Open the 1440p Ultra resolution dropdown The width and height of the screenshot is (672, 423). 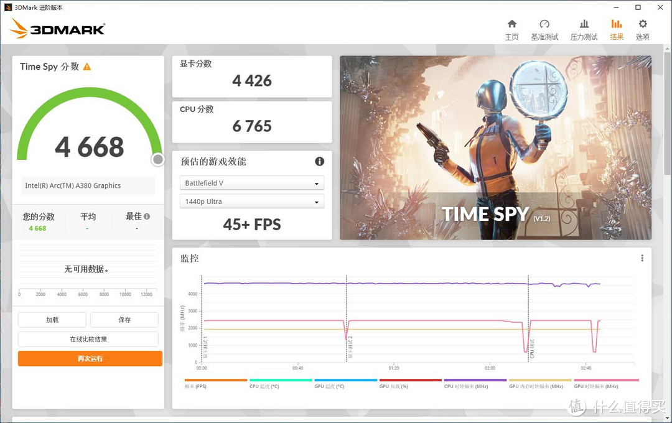252,202
